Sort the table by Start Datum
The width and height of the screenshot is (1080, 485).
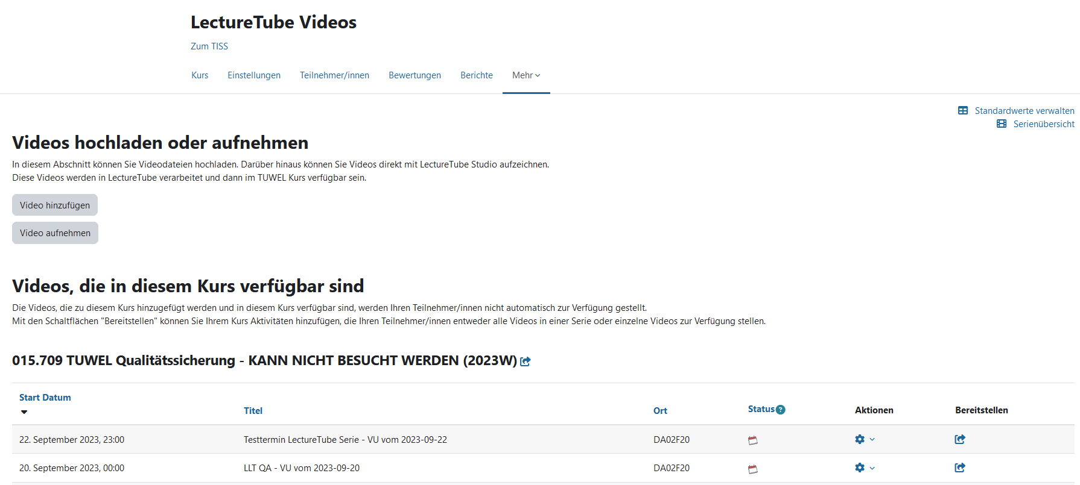click(45, 398)
